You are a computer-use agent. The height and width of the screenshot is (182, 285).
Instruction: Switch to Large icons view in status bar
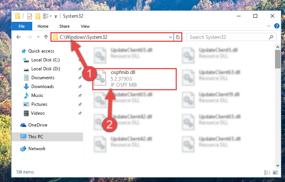pos(275,172)
